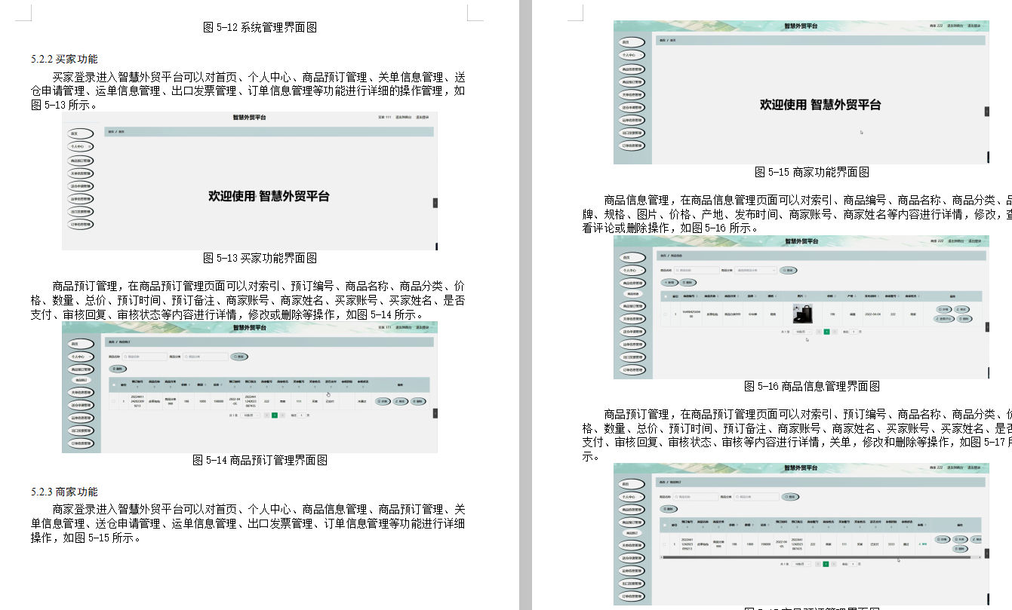Click green page 1 button in figure 5-16
This screenshot has height=610, width=1012.
[826, 332]
